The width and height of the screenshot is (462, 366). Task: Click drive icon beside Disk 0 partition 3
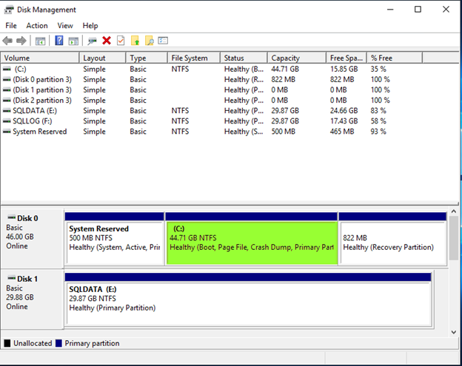point(7,79)
